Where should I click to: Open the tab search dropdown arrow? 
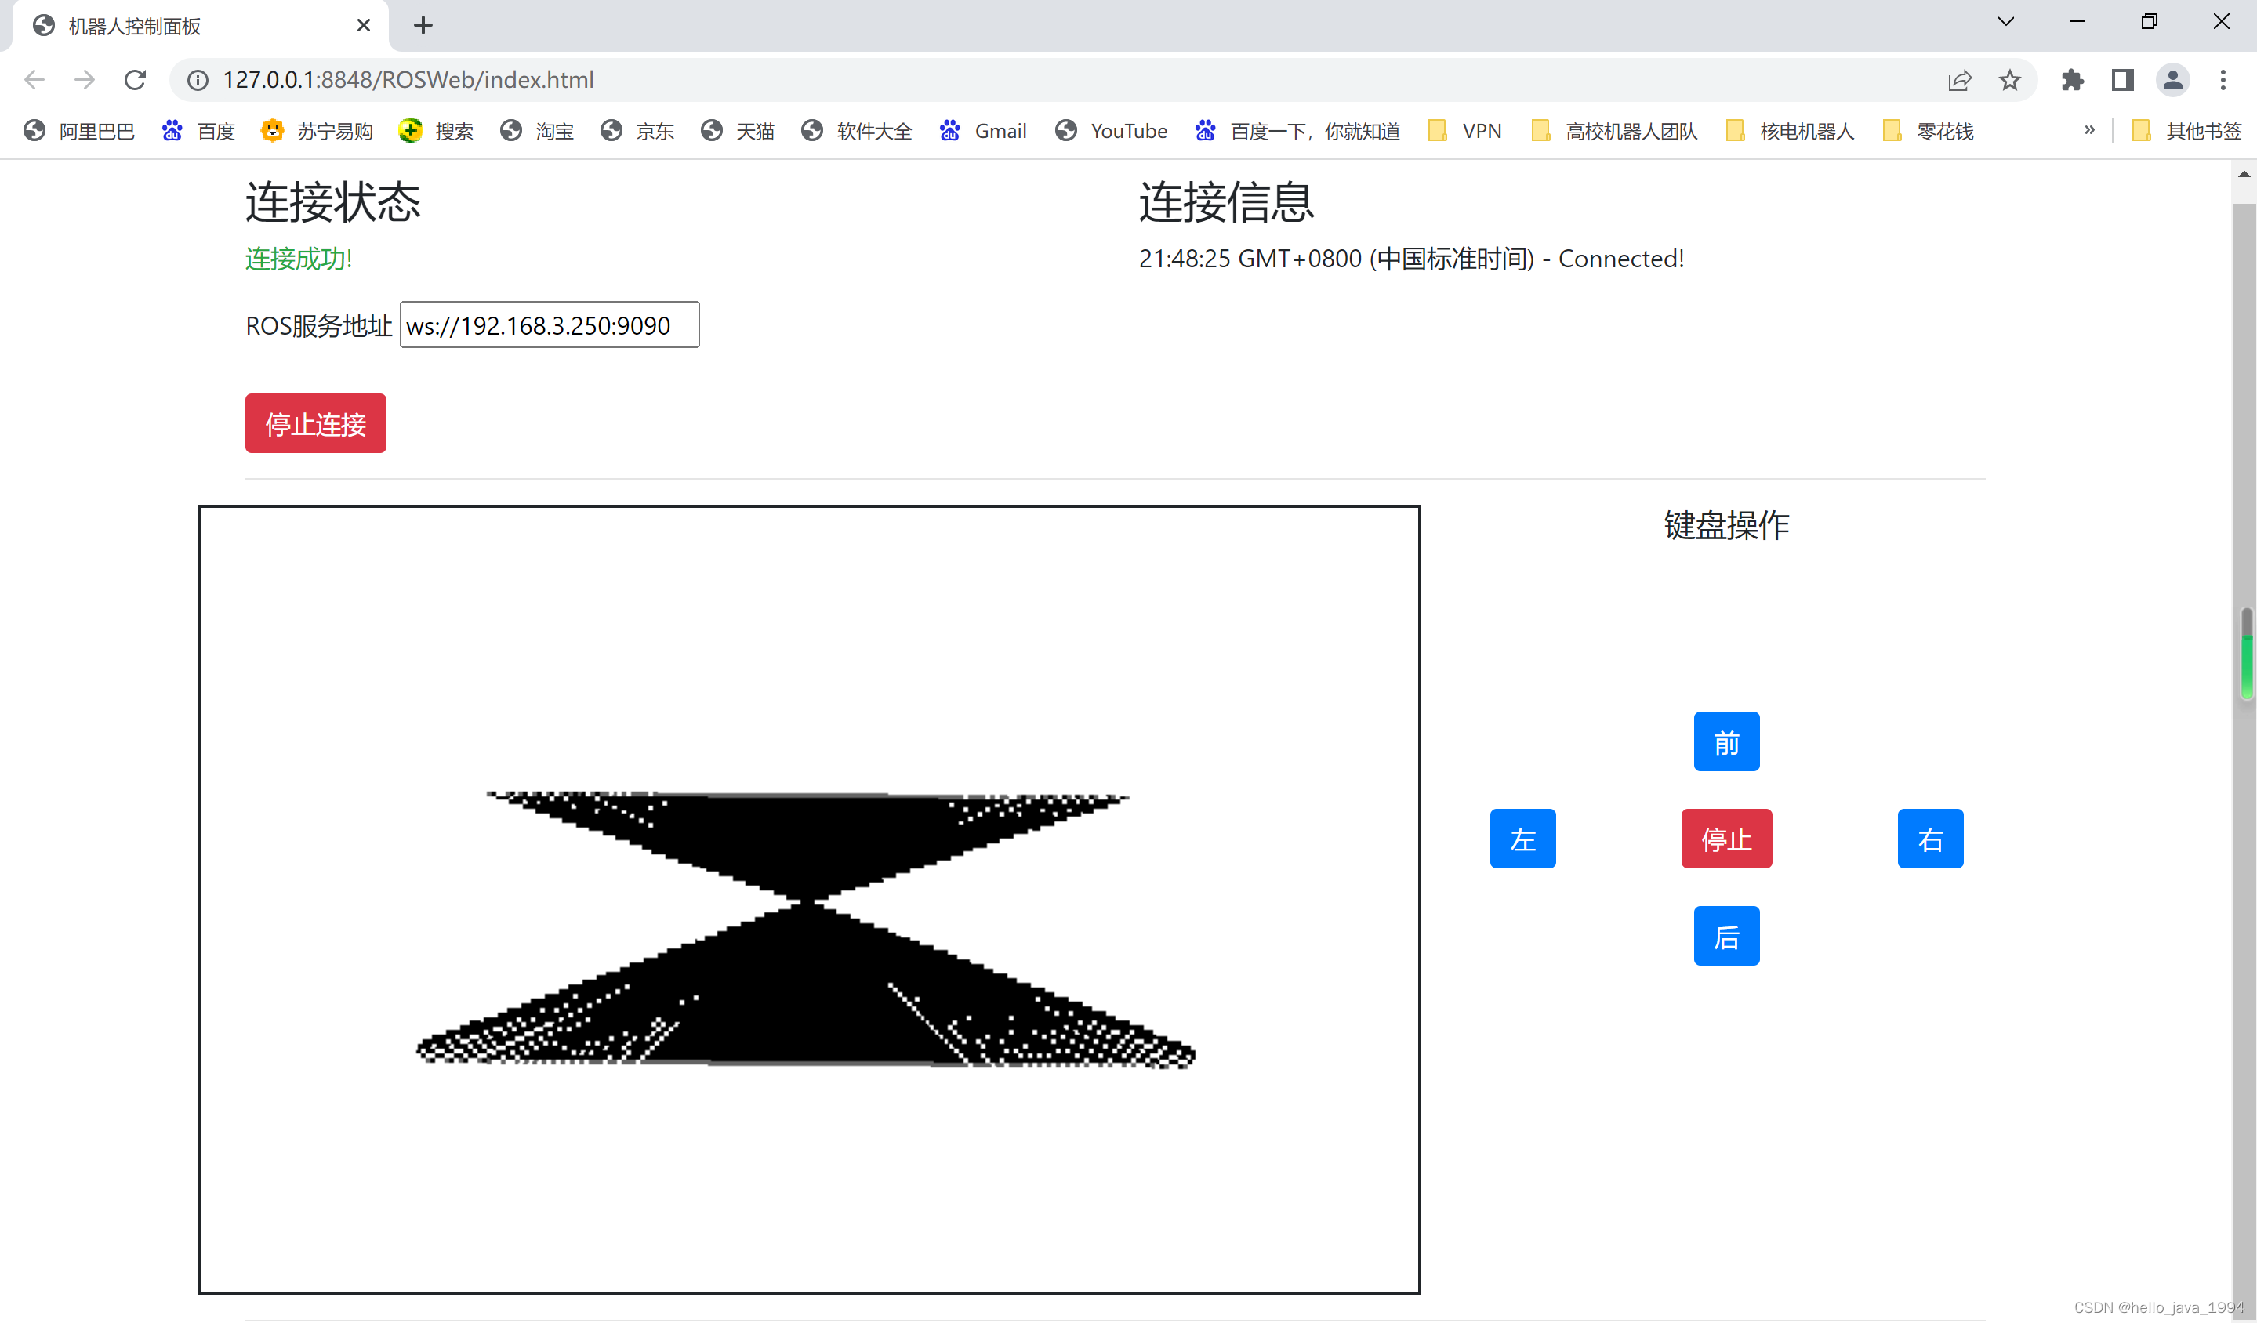click(2005, 20)
